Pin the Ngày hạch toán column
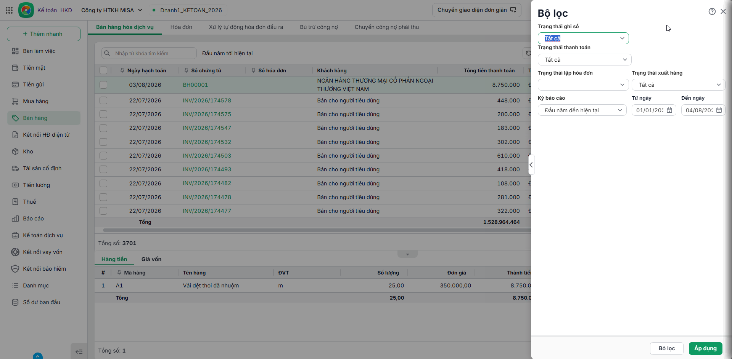Viewport: 732px width, 359px height. pyautogui.click(x=122, y=70)
